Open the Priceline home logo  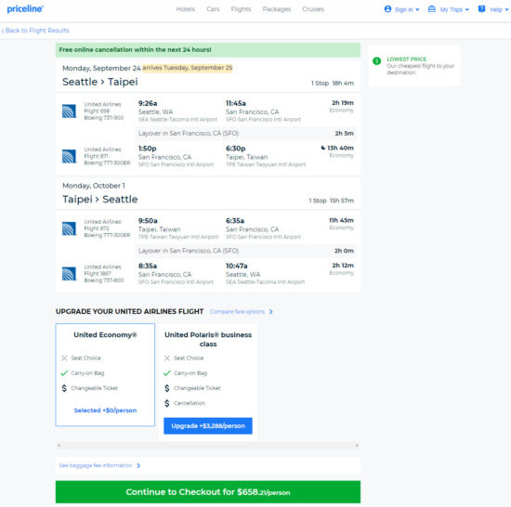25,9
